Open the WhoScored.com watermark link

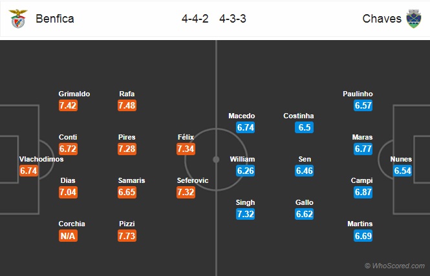point(394,266)
